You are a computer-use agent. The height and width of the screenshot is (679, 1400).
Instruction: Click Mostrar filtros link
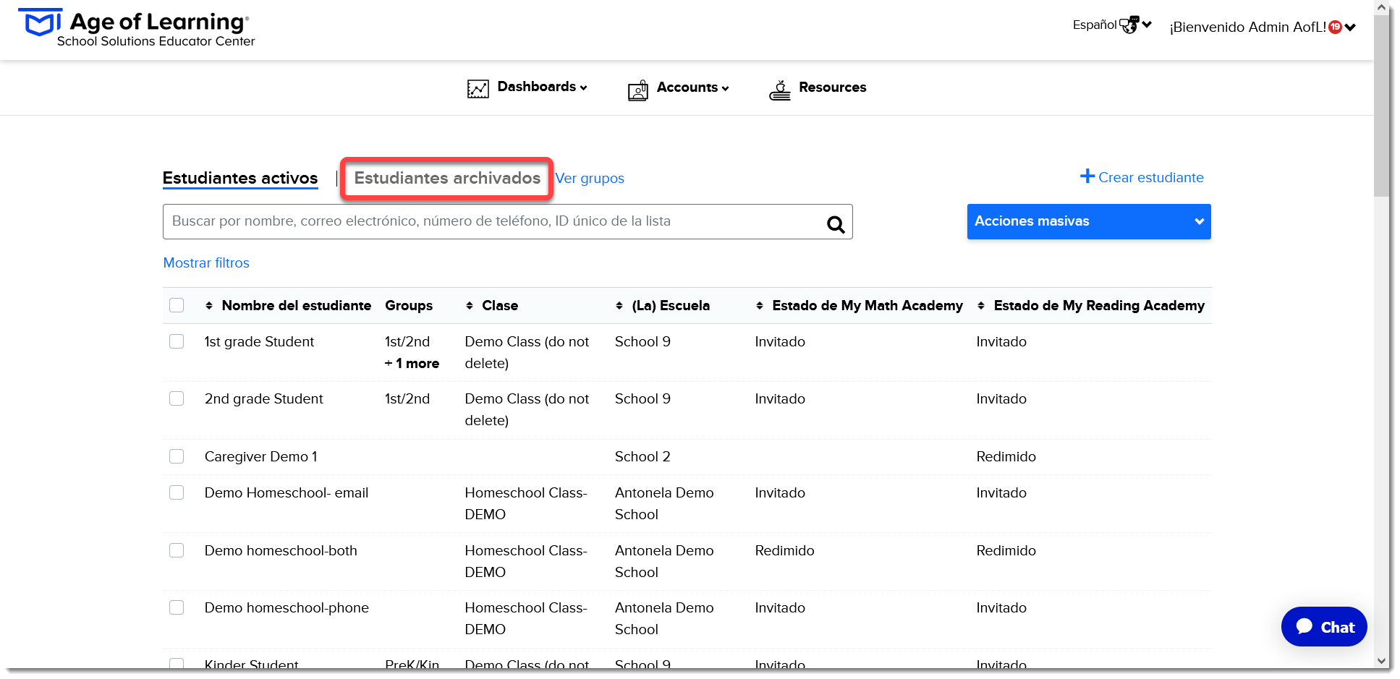point(206,263)
